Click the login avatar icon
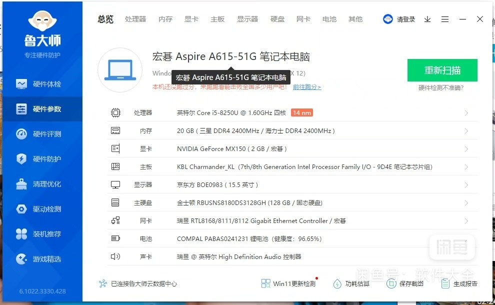 [387, 19]
